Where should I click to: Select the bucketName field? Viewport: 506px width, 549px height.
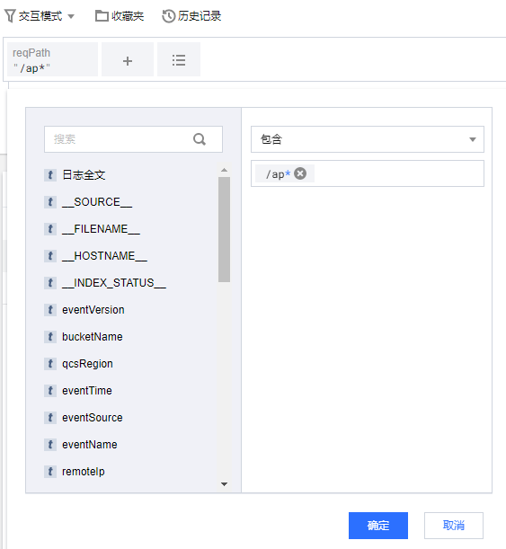click(x=93, y=337)
